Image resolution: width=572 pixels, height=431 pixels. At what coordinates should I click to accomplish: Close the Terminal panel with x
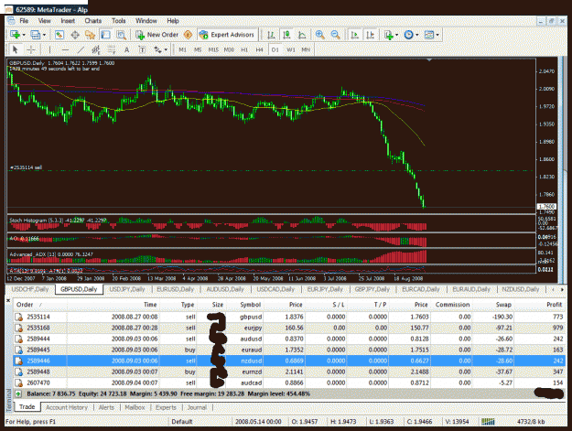click(x=8, y=301)
